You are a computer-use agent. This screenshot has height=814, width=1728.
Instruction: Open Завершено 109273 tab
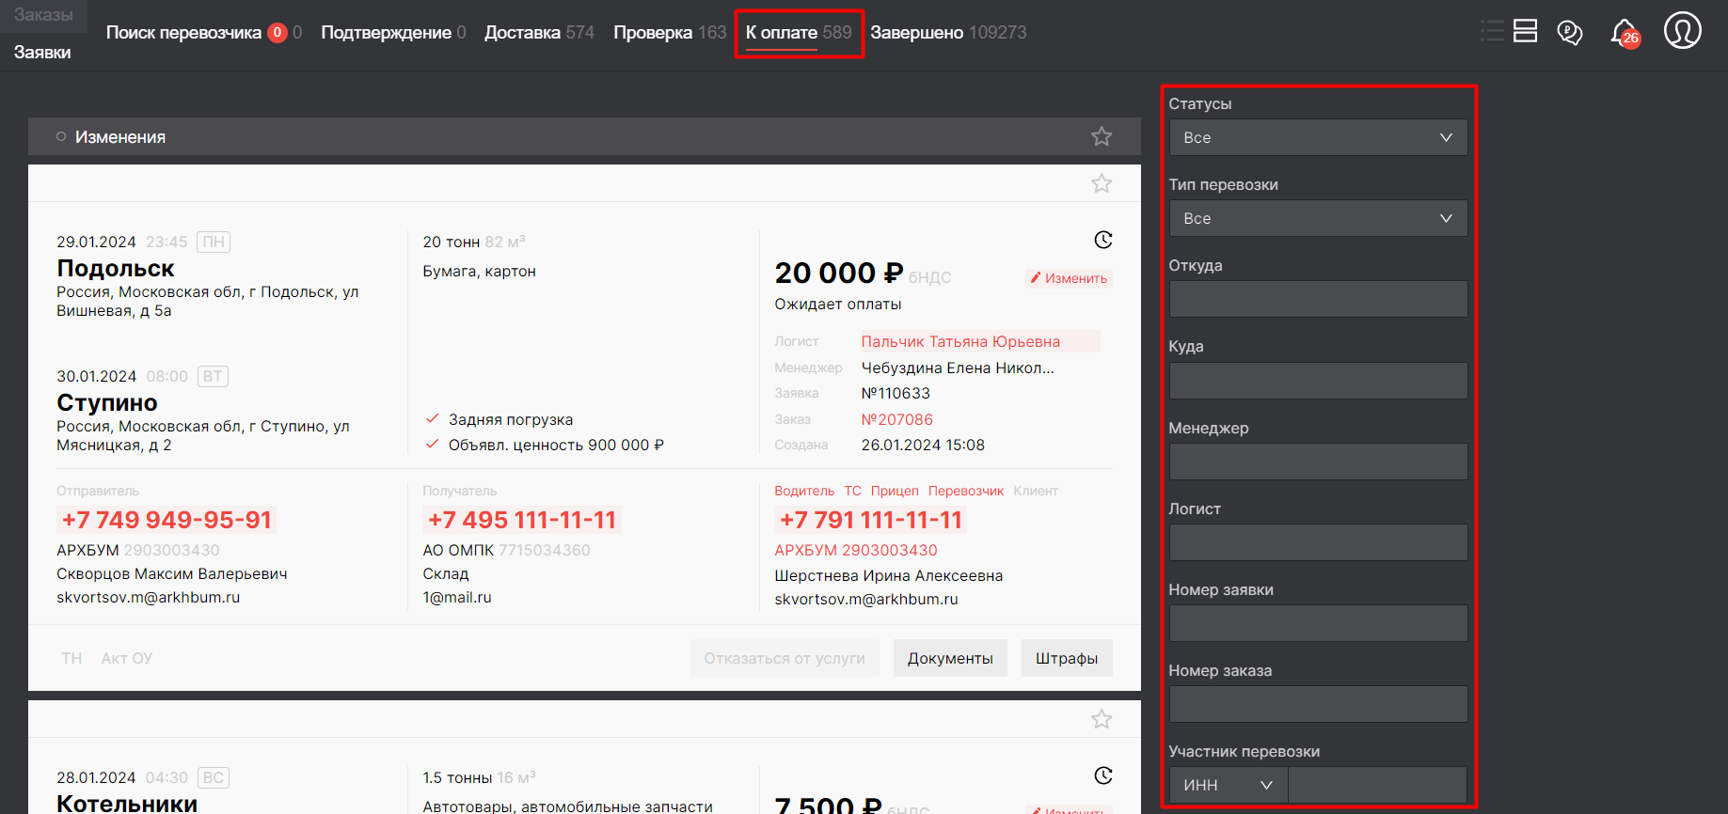pos(948,33)
